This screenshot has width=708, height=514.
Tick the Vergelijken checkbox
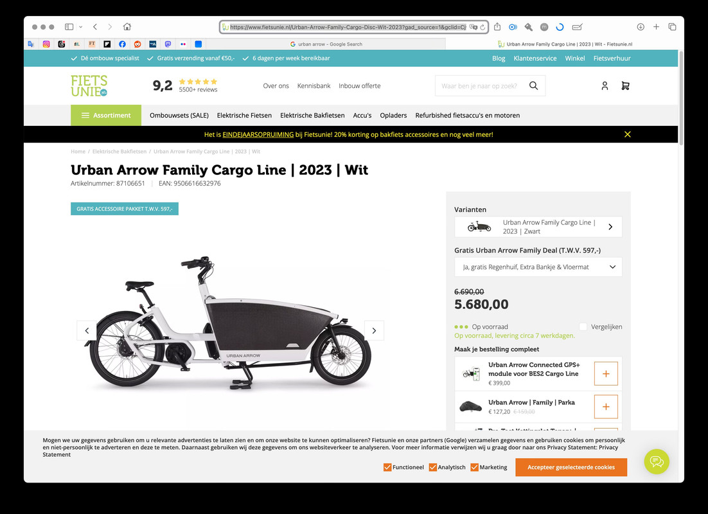[x=583, y=326]
